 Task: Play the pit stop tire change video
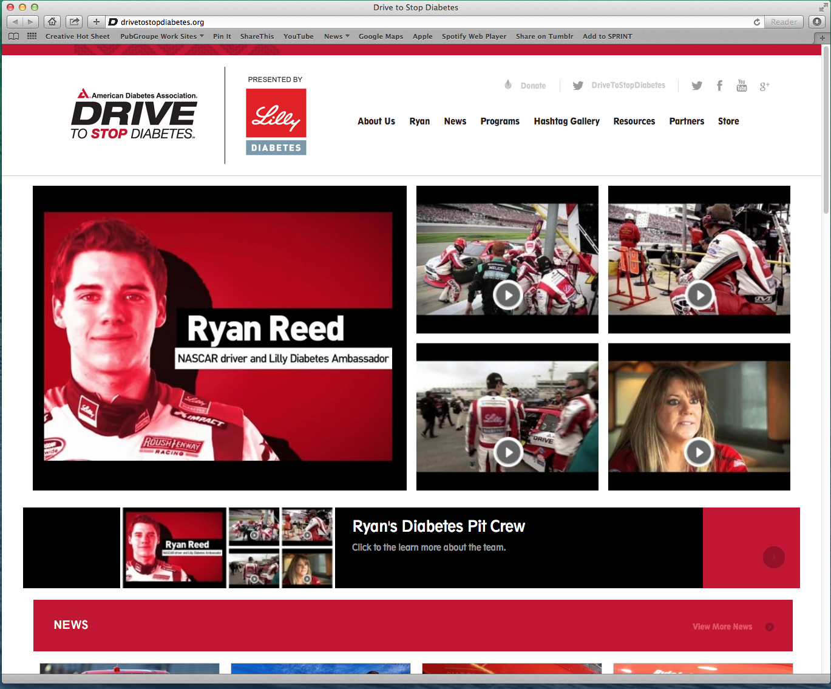click(507, 296)
